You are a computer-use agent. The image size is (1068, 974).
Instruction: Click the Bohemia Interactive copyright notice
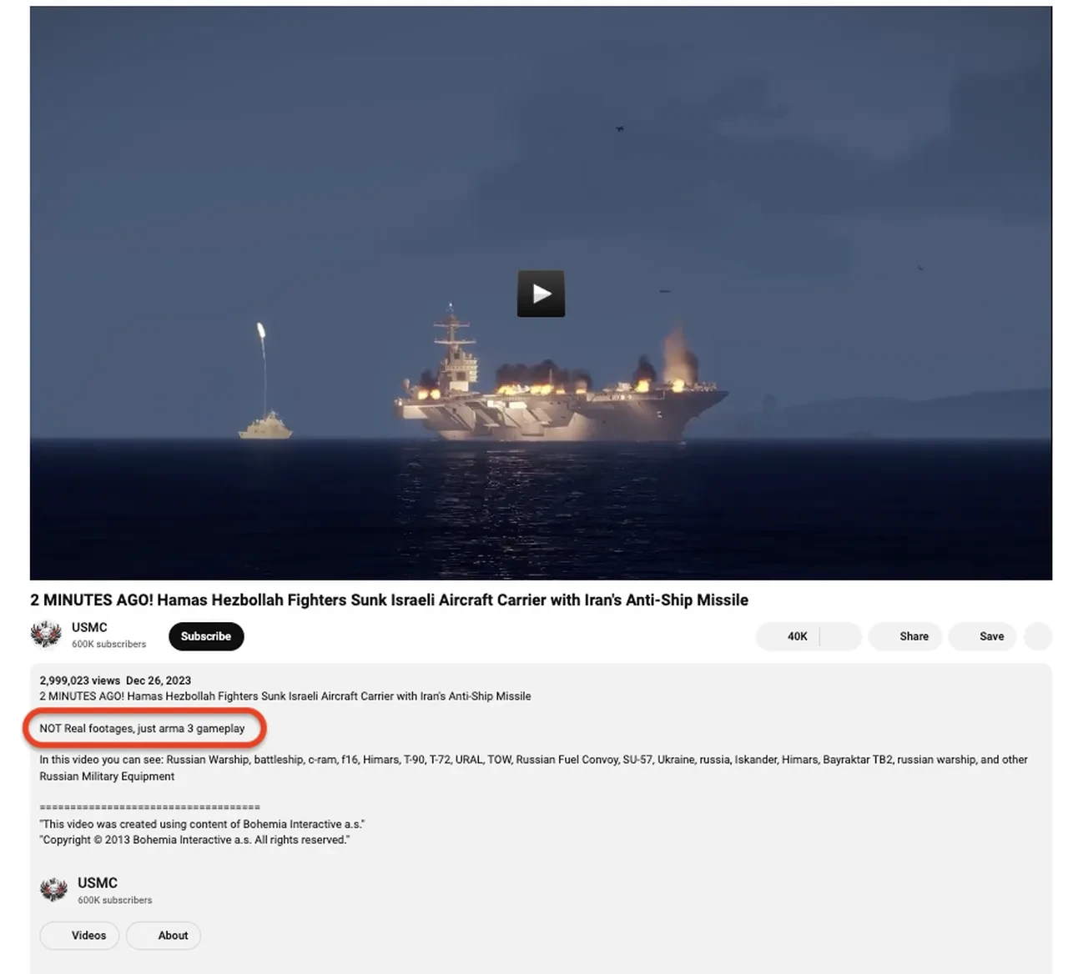coord(194,840)
